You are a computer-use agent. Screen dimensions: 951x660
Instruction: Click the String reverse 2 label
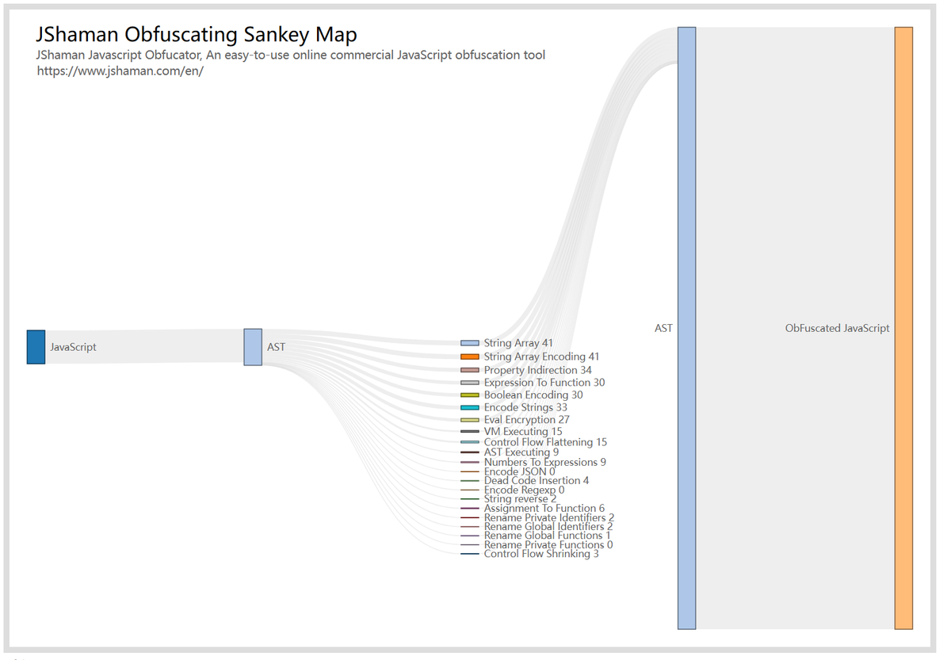tap(520, 499)
